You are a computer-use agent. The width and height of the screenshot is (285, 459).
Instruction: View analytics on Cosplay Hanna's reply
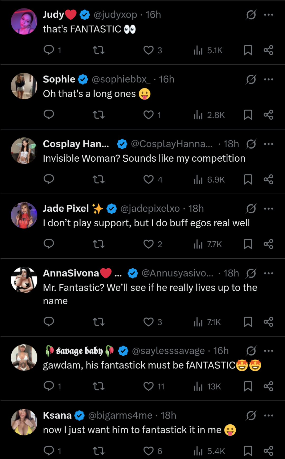click(x=198, y=180)
